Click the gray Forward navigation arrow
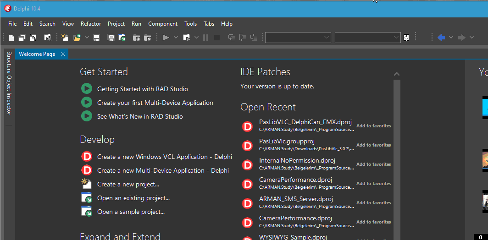The image size is (488, 240). pyautogui.click(x=462, y=38)
